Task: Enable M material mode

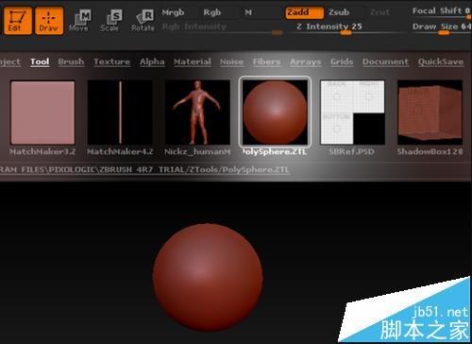Action: (248, 12)
